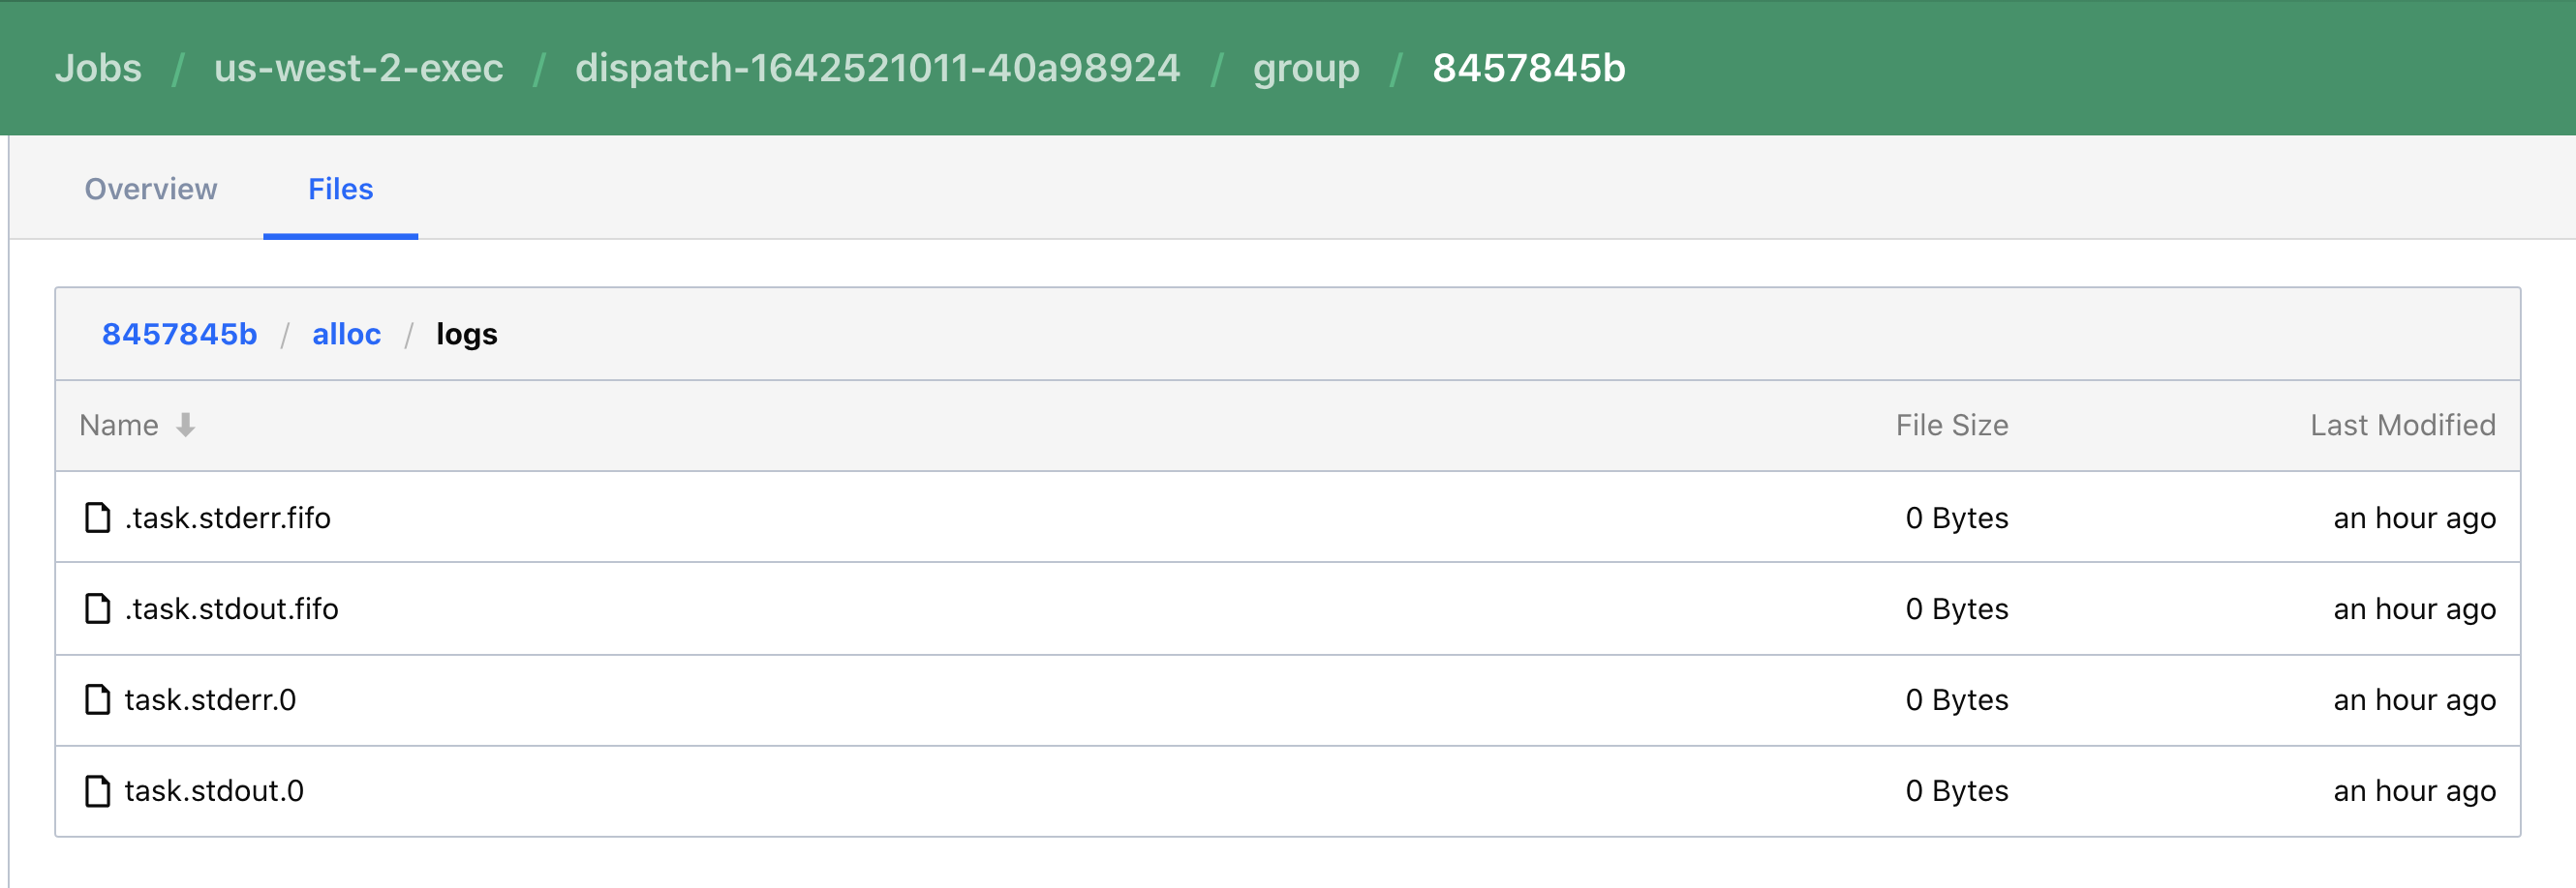Open the .task.stderr.fifo file
The height and width of the screenshot is (888, 2576).
click(227, 518)
